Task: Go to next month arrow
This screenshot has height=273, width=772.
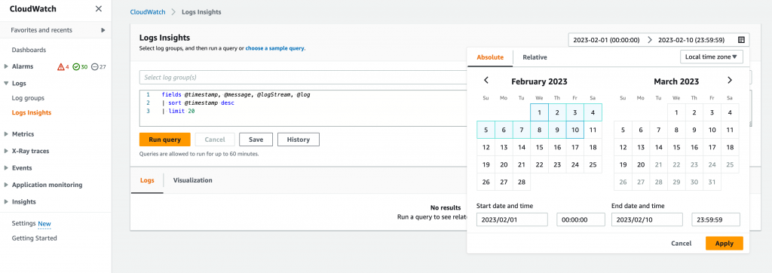Action: [730, 81]
